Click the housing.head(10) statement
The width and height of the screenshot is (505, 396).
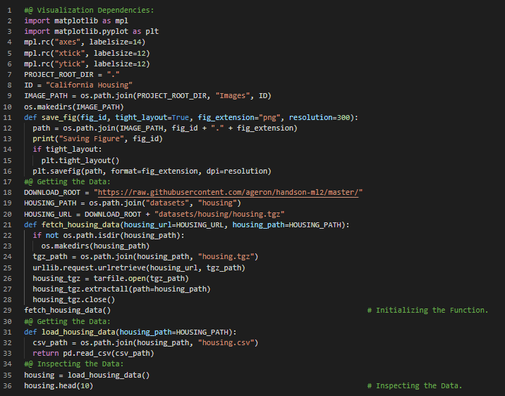tap(59, 385)
